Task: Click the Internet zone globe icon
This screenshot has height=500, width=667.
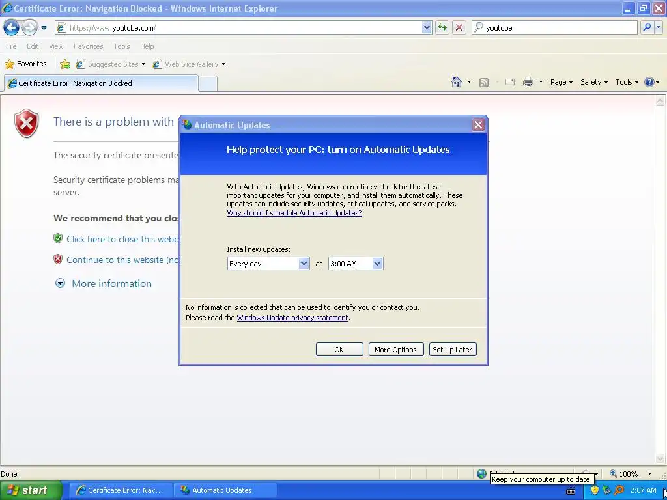Action: 481,473
